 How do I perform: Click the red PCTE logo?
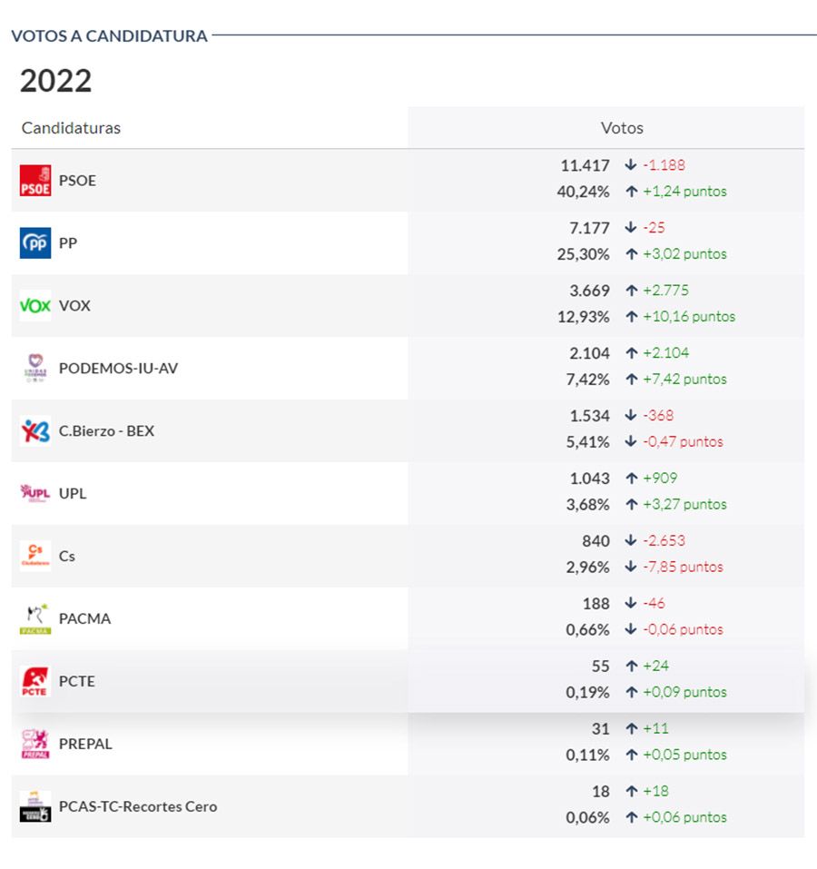pyautogui.click(x=35, y=681)
